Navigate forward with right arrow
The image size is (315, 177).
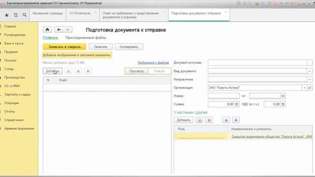pyautogui.click(x=67, y=29)
